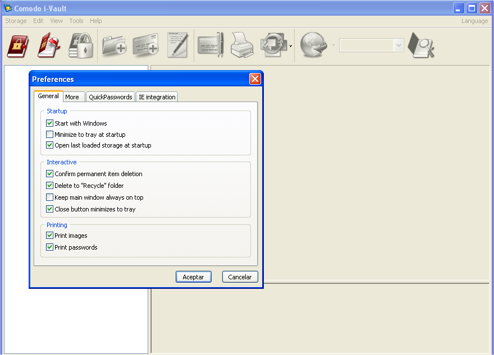The image size is (494, 355).
Task: Click the printer icon in toolbar
Action: point(241,45)
